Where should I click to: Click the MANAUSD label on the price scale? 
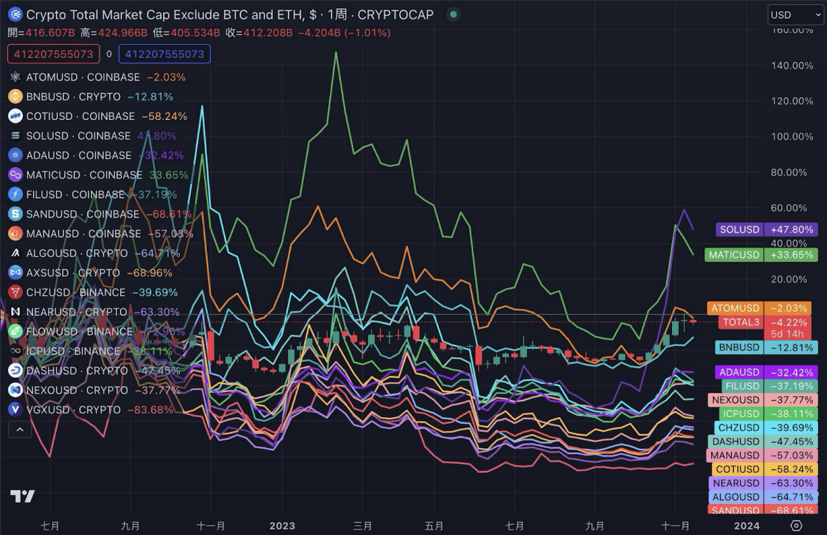coord(735,455)
